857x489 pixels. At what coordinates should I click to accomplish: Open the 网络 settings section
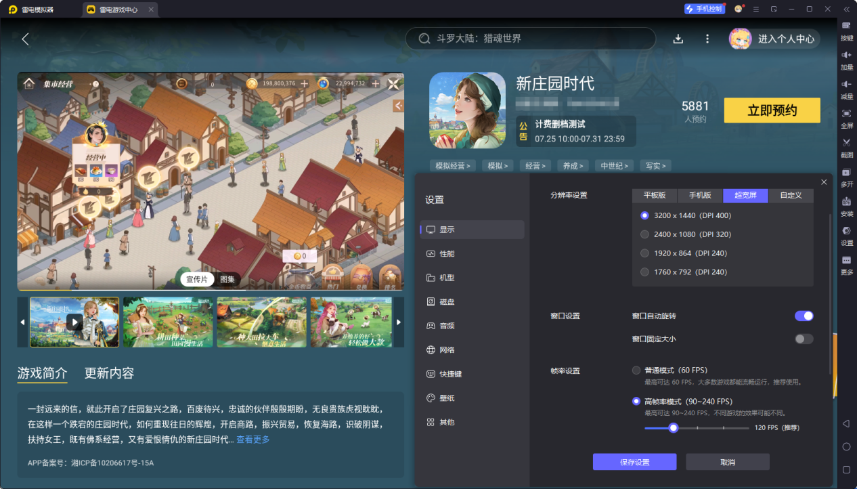(472, 350)
